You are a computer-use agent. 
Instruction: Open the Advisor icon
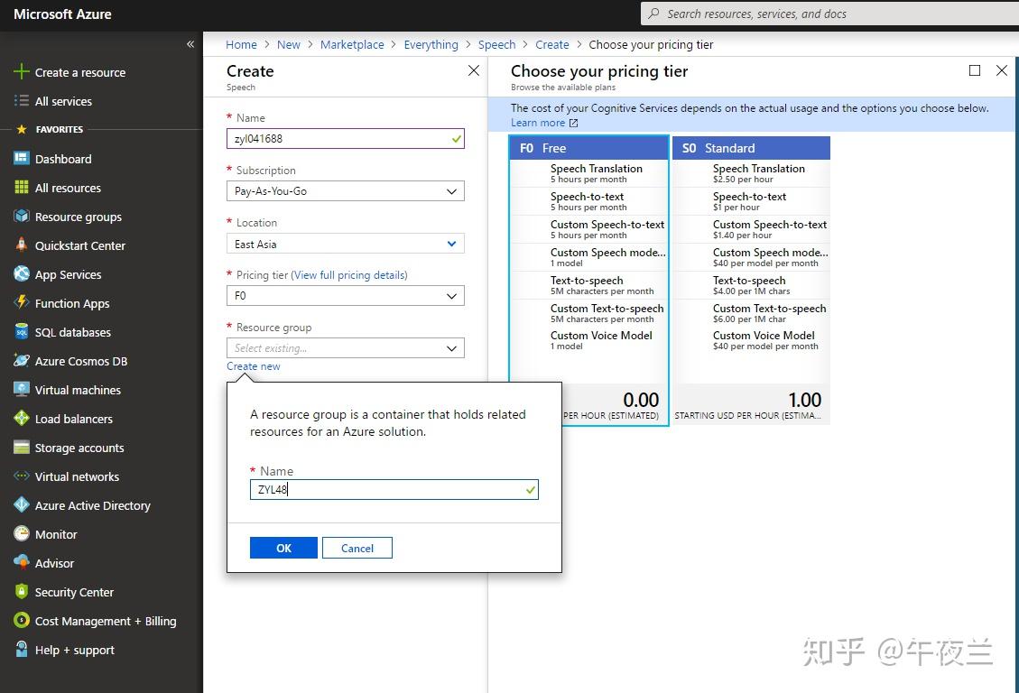[x=22, y=562]
